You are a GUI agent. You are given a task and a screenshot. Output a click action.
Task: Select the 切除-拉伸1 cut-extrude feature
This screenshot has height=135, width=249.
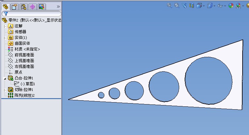21,90
